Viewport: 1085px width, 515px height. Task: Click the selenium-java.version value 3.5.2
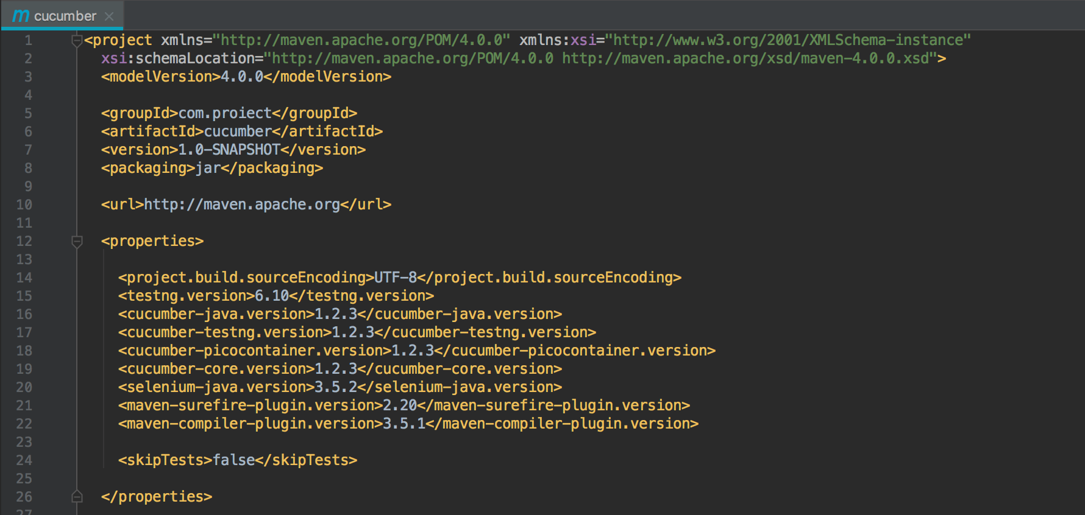coord(335,387)
